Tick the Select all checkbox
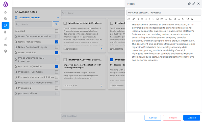Screen dimensions: 202x122 click(57, 31)
